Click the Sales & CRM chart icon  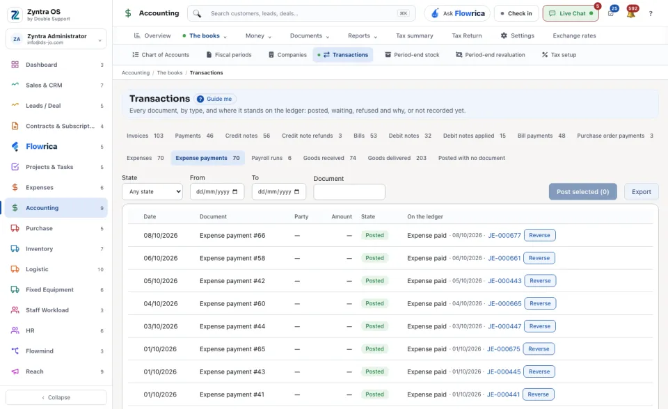(15, 85)
